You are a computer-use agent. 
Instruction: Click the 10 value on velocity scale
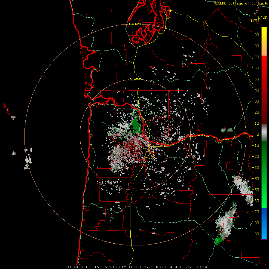(x=257, y=123)
